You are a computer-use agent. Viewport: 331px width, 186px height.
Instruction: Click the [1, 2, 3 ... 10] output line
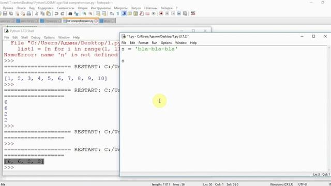point(56,79)
